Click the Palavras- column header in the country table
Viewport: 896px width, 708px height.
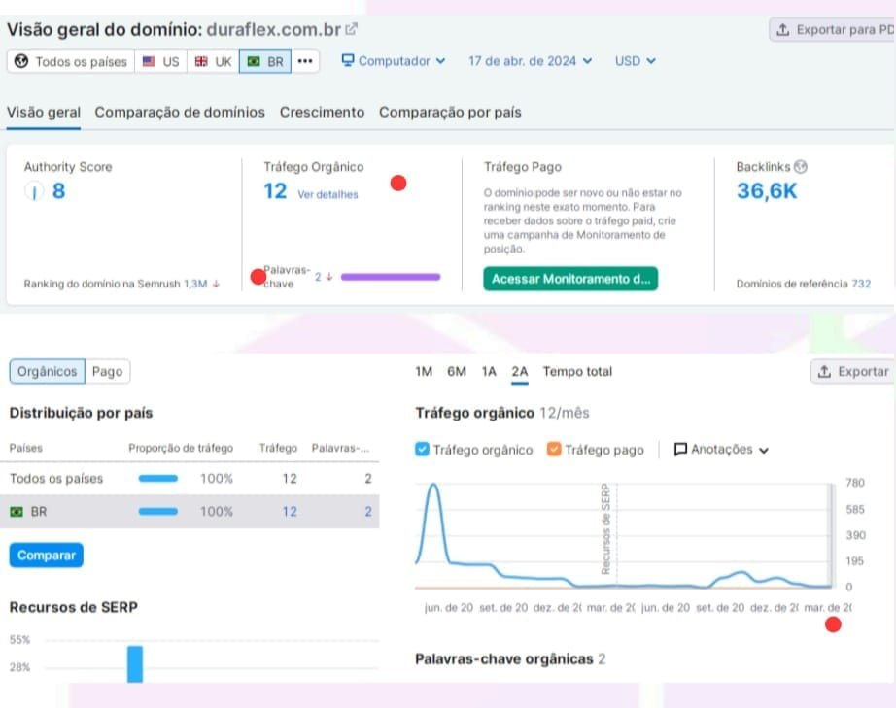(x=340, y=449)
